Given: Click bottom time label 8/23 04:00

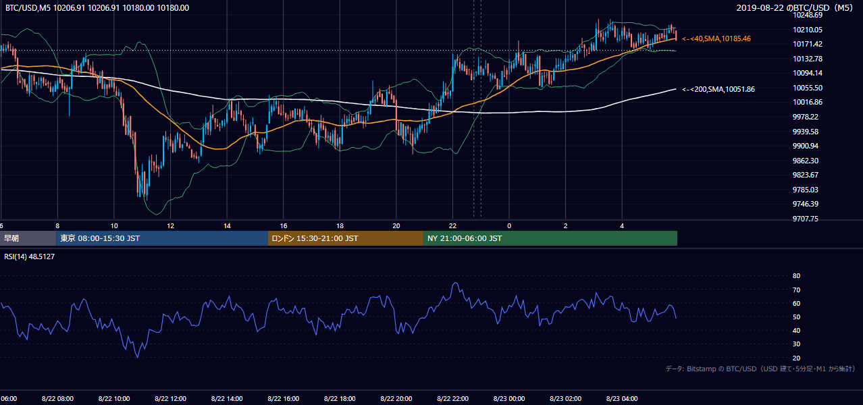Looking at the screenshot, I should (622, 399).
